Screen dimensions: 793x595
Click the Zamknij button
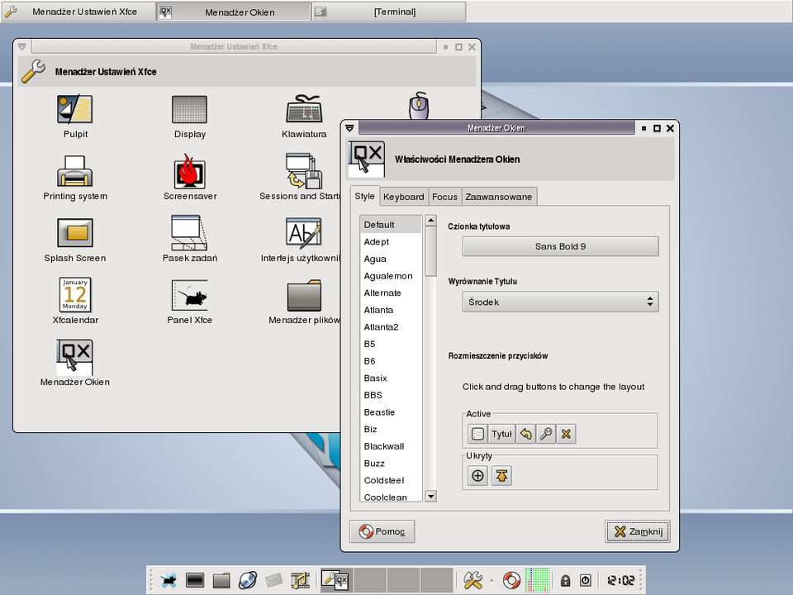pyautogui.click(x=637, y=531)
